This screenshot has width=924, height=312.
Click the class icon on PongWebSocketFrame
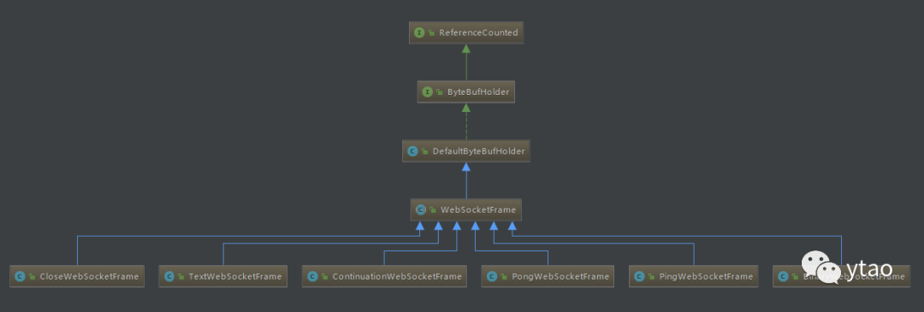492,276
